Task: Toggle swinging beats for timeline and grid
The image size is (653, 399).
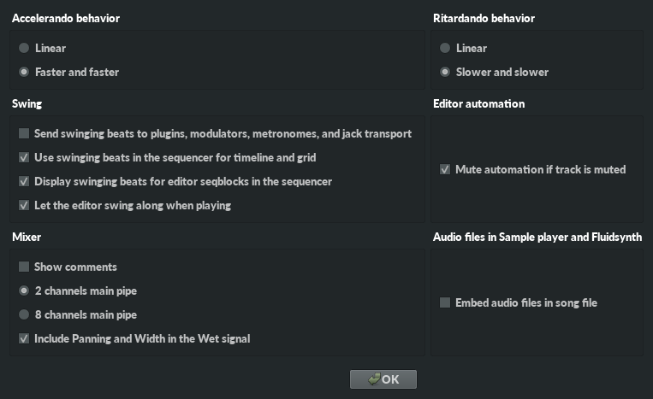Action: pos(24,157)
